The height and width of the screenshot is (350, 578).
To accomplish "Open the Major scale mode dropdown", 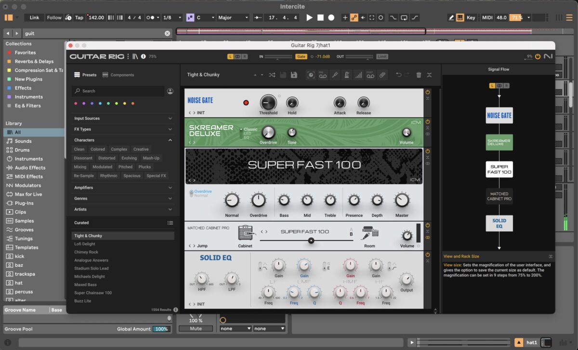I will pos(233,17).
